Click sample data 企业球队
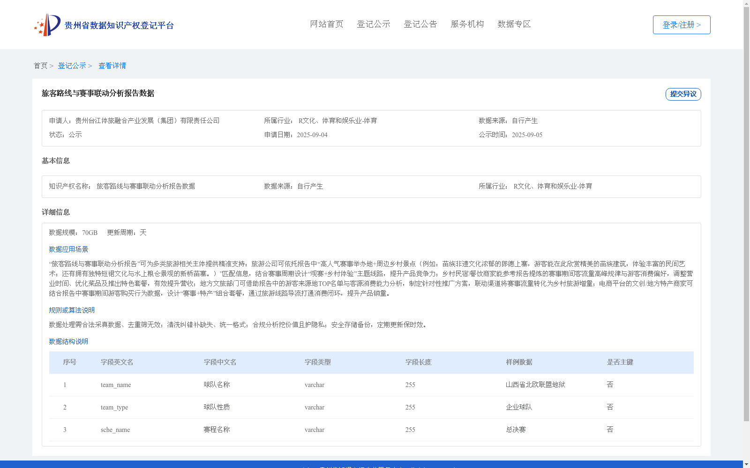Image resolution: width=750 pixels, height=468 pixels. pyautogui.click(x=519, y=407)
